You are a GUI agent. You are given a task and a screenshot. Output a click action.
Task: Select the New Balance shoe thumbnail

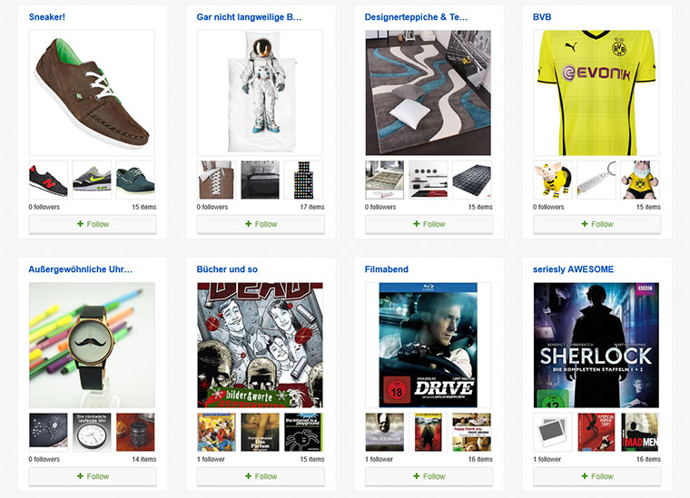(48, 180)
